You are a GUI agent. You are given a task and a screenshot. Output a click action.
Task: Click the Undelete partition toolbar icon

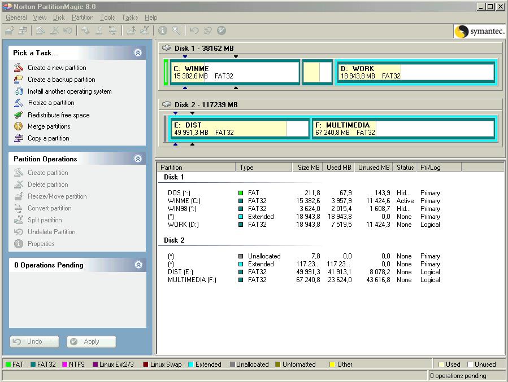(x=68, y=30)
